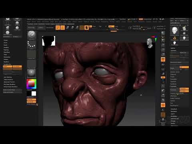Screen dimensions: 192x144
Task: Click the axis orientation gizmo in canvas corner
Action: [154, 38]
